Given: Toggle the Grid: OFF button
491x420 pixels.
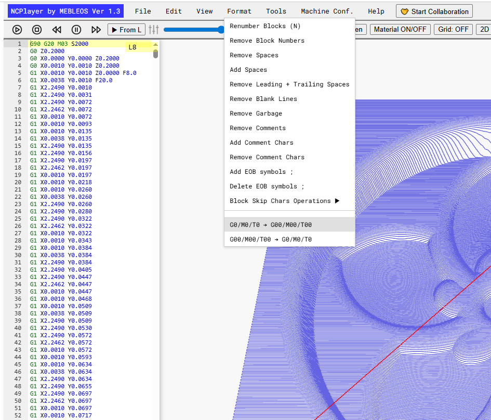Looking at the screenshot, I should pyautogui.click(x=453, y=30).
